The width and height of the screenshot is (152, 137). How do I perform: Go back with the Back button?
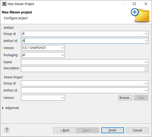pos(65,130)
